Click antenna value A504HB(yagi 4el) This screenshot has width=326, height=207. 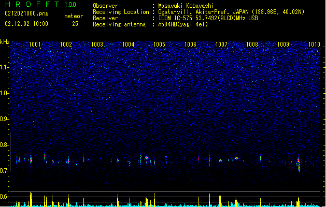tap(183, 24)
